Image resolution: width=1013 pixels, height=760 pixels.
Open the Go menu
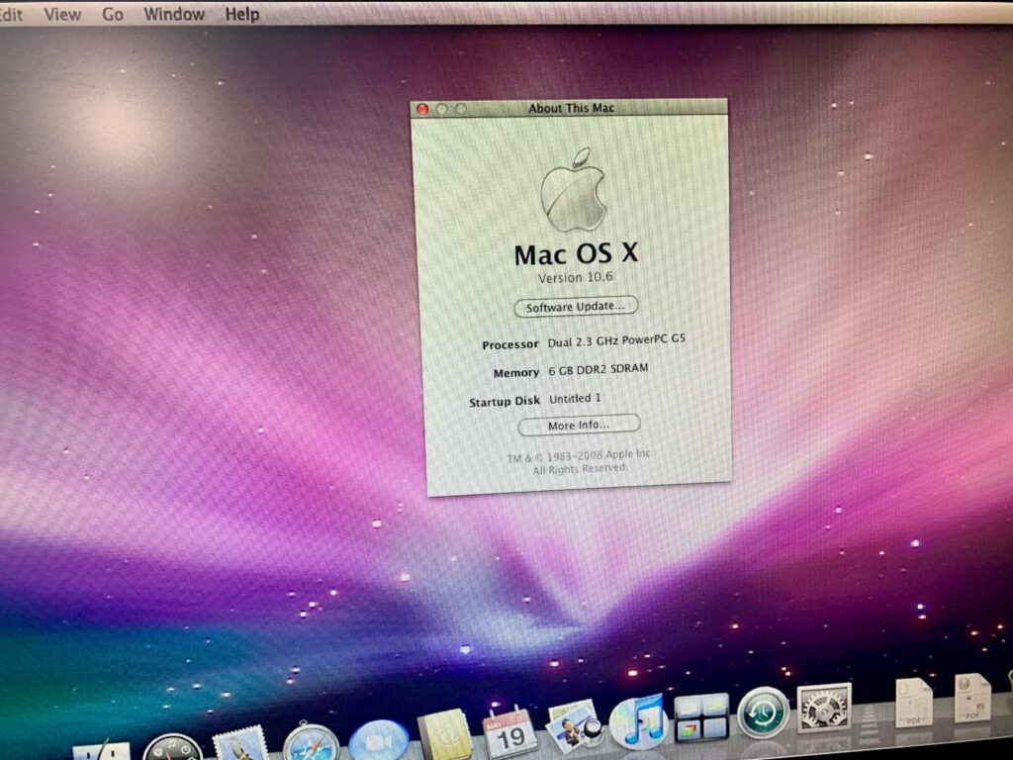coord(113,14)
